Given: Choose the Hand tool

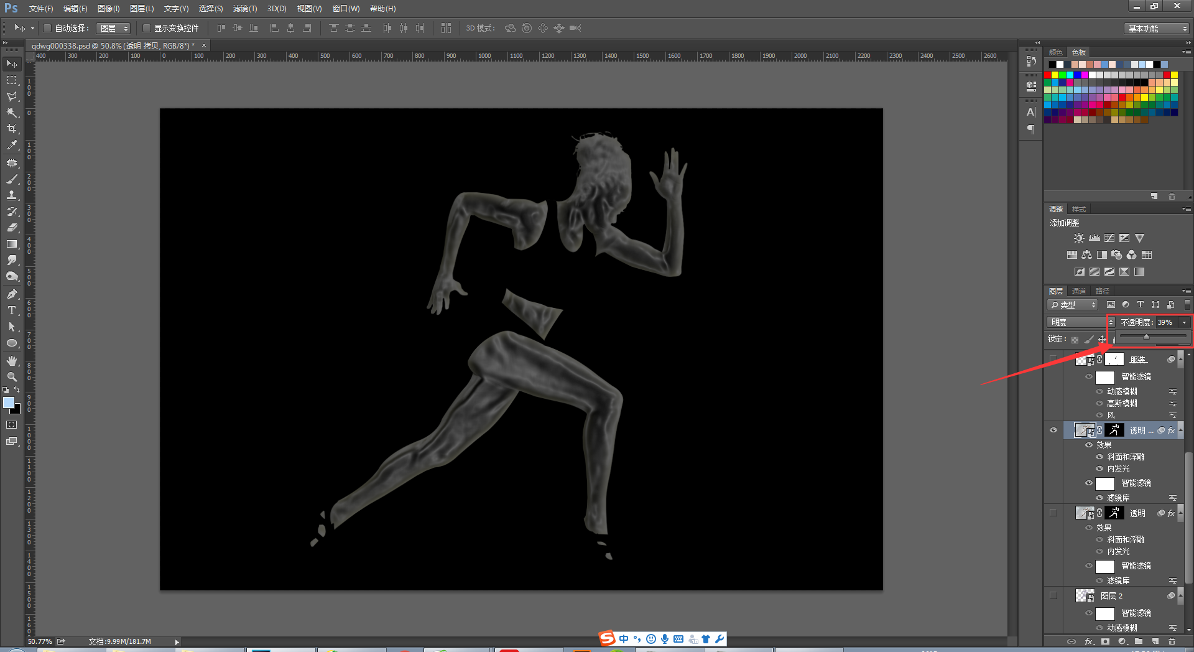Looking at the screenshot, I should [x=12, y=361].
